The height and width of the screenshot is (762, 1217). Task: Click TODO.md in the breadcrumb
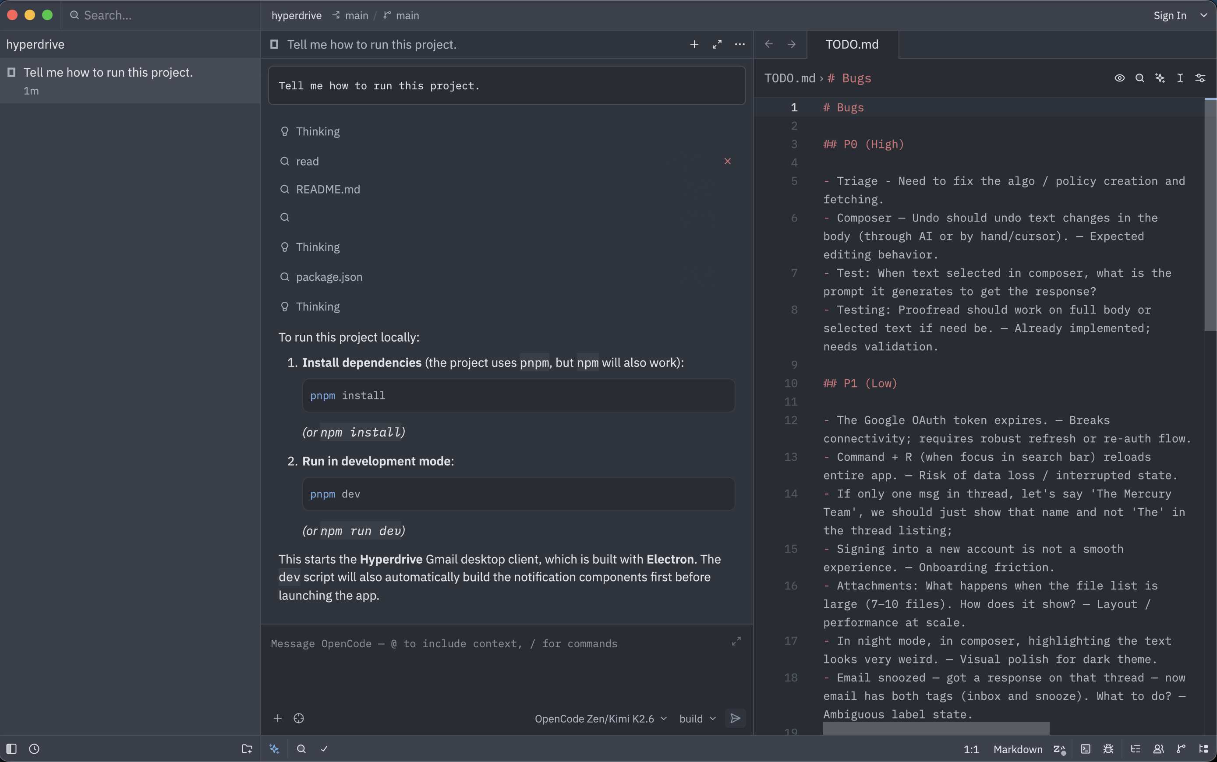click(789, 78)
